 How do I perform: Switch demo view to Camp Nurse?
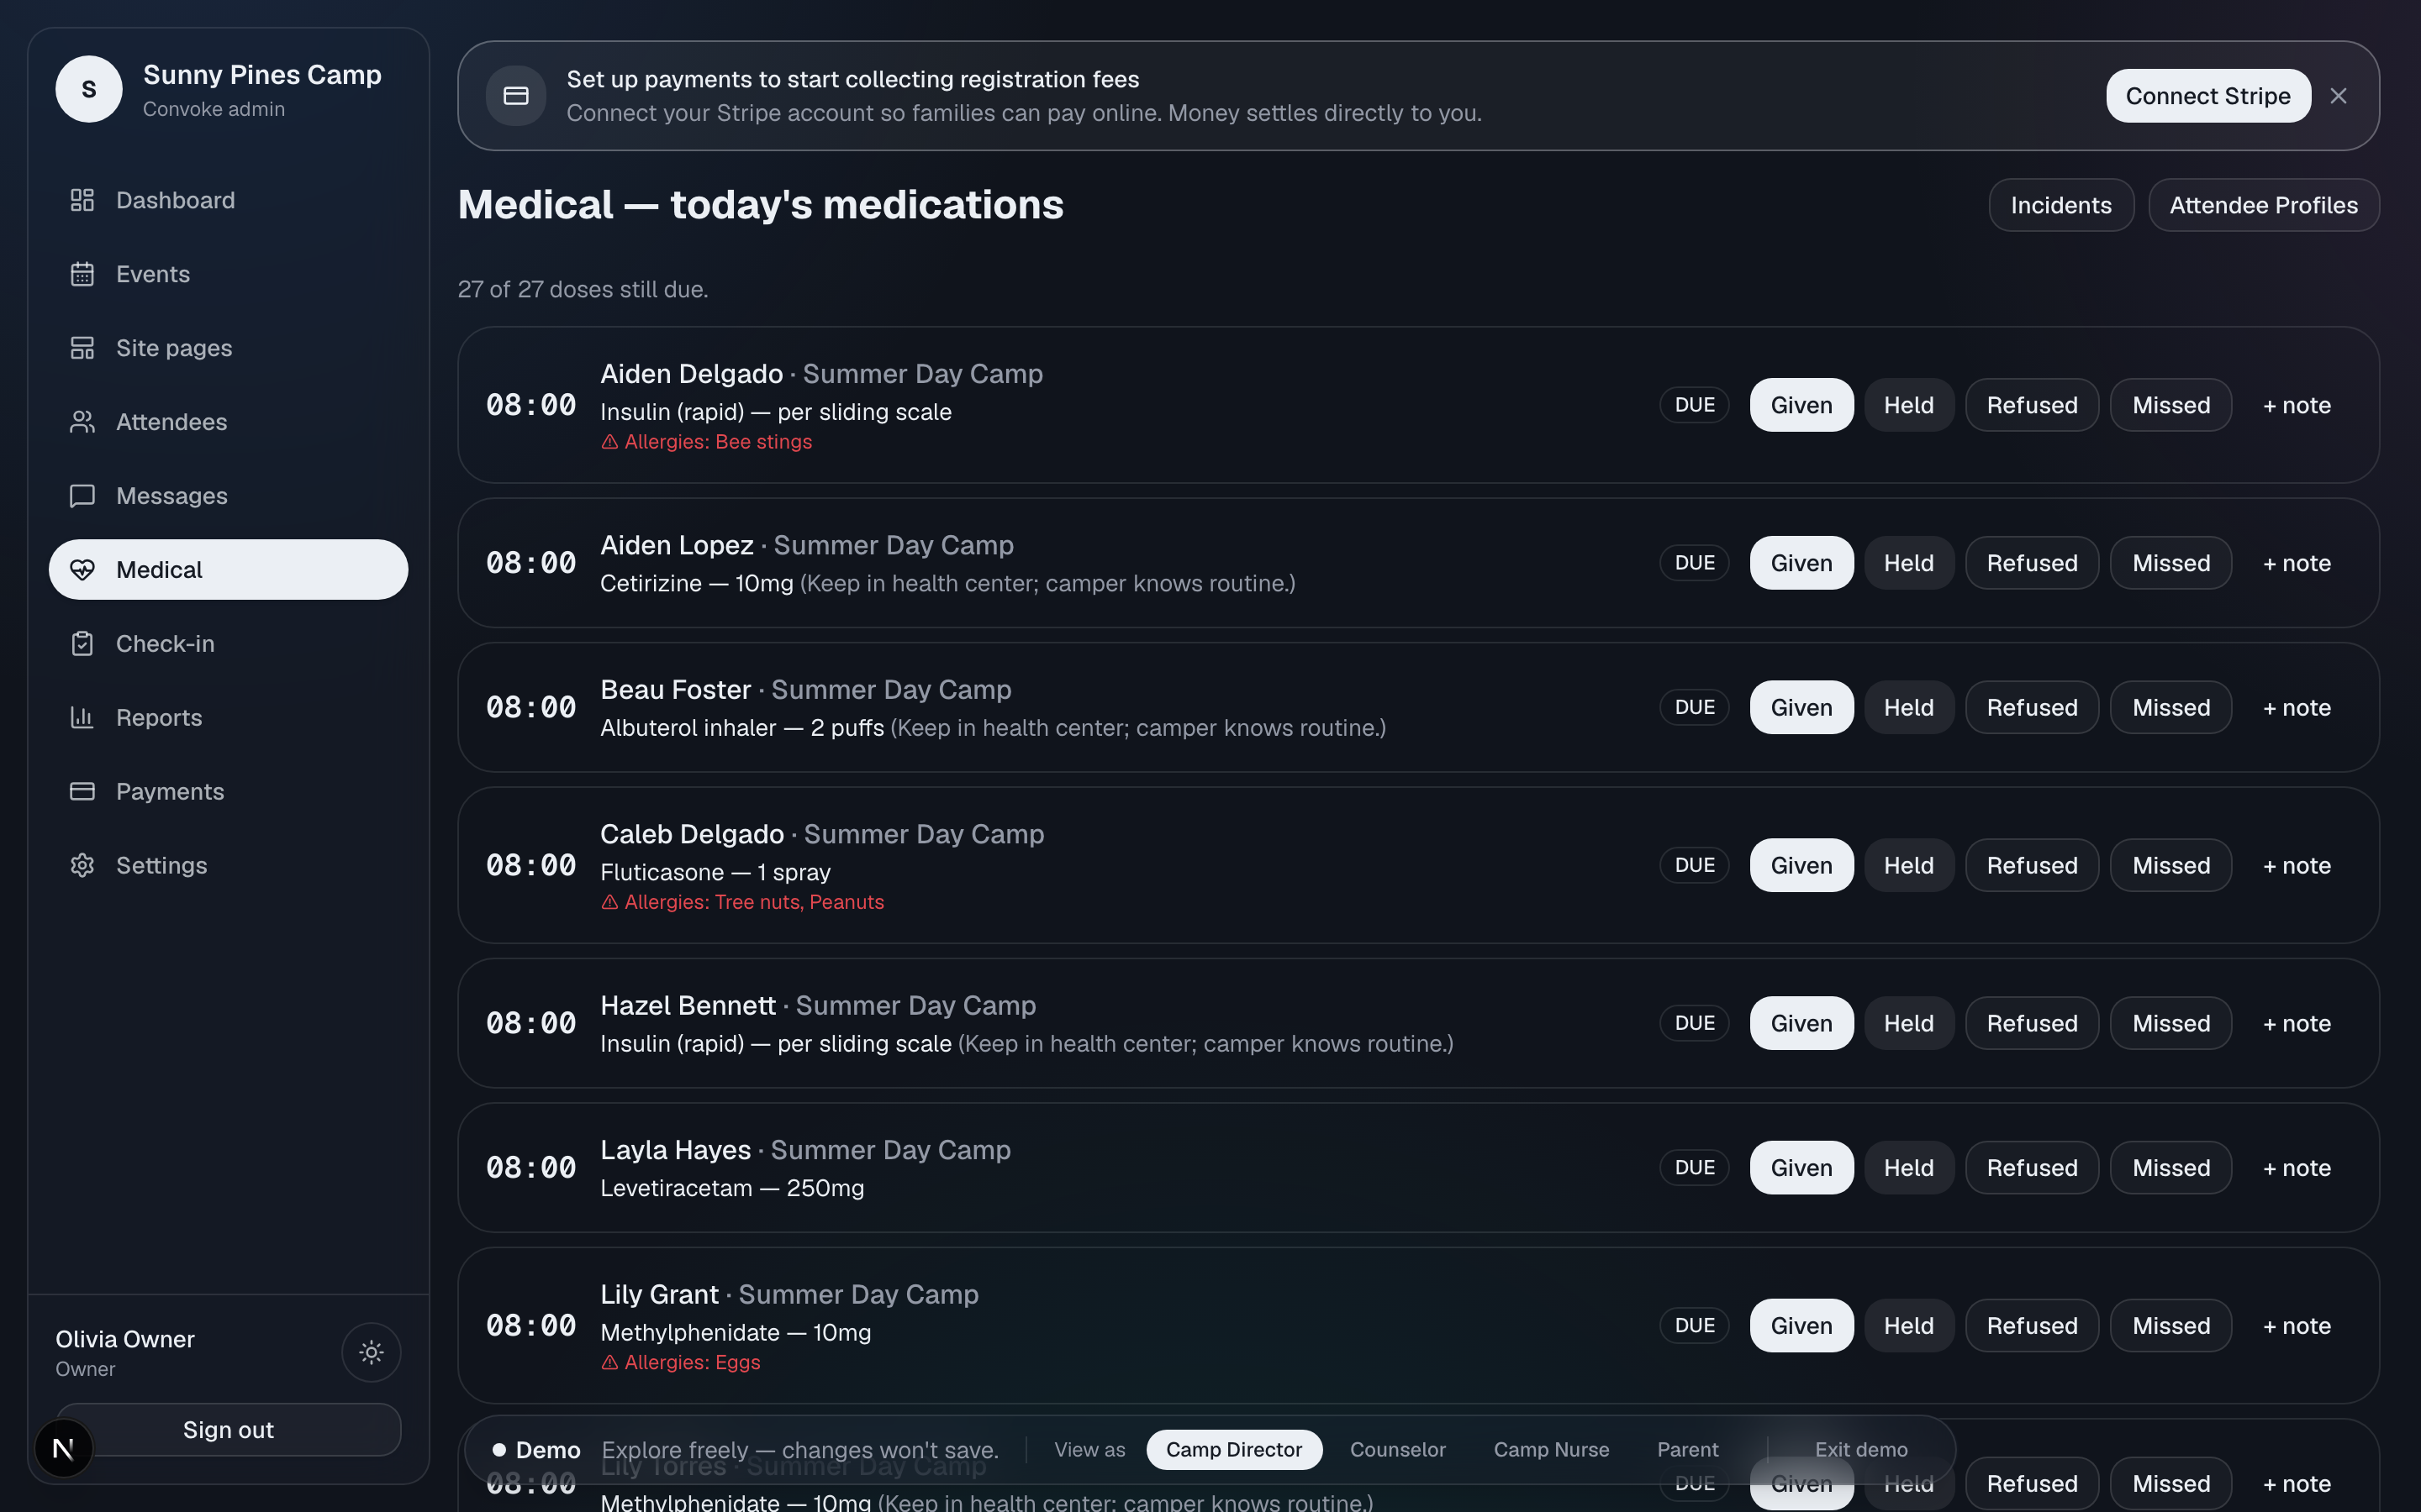coord(1551,1449)
